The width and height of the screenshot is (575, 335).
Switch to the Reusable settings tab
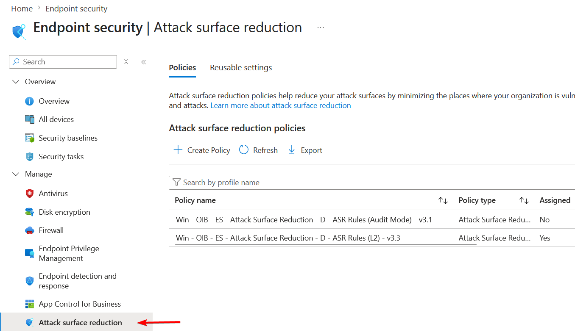pyautogui.click(x=241, y=68)
